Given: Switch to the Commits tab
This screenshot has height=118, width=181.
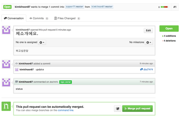Looking at the screenshot, I should pos(39,18).
